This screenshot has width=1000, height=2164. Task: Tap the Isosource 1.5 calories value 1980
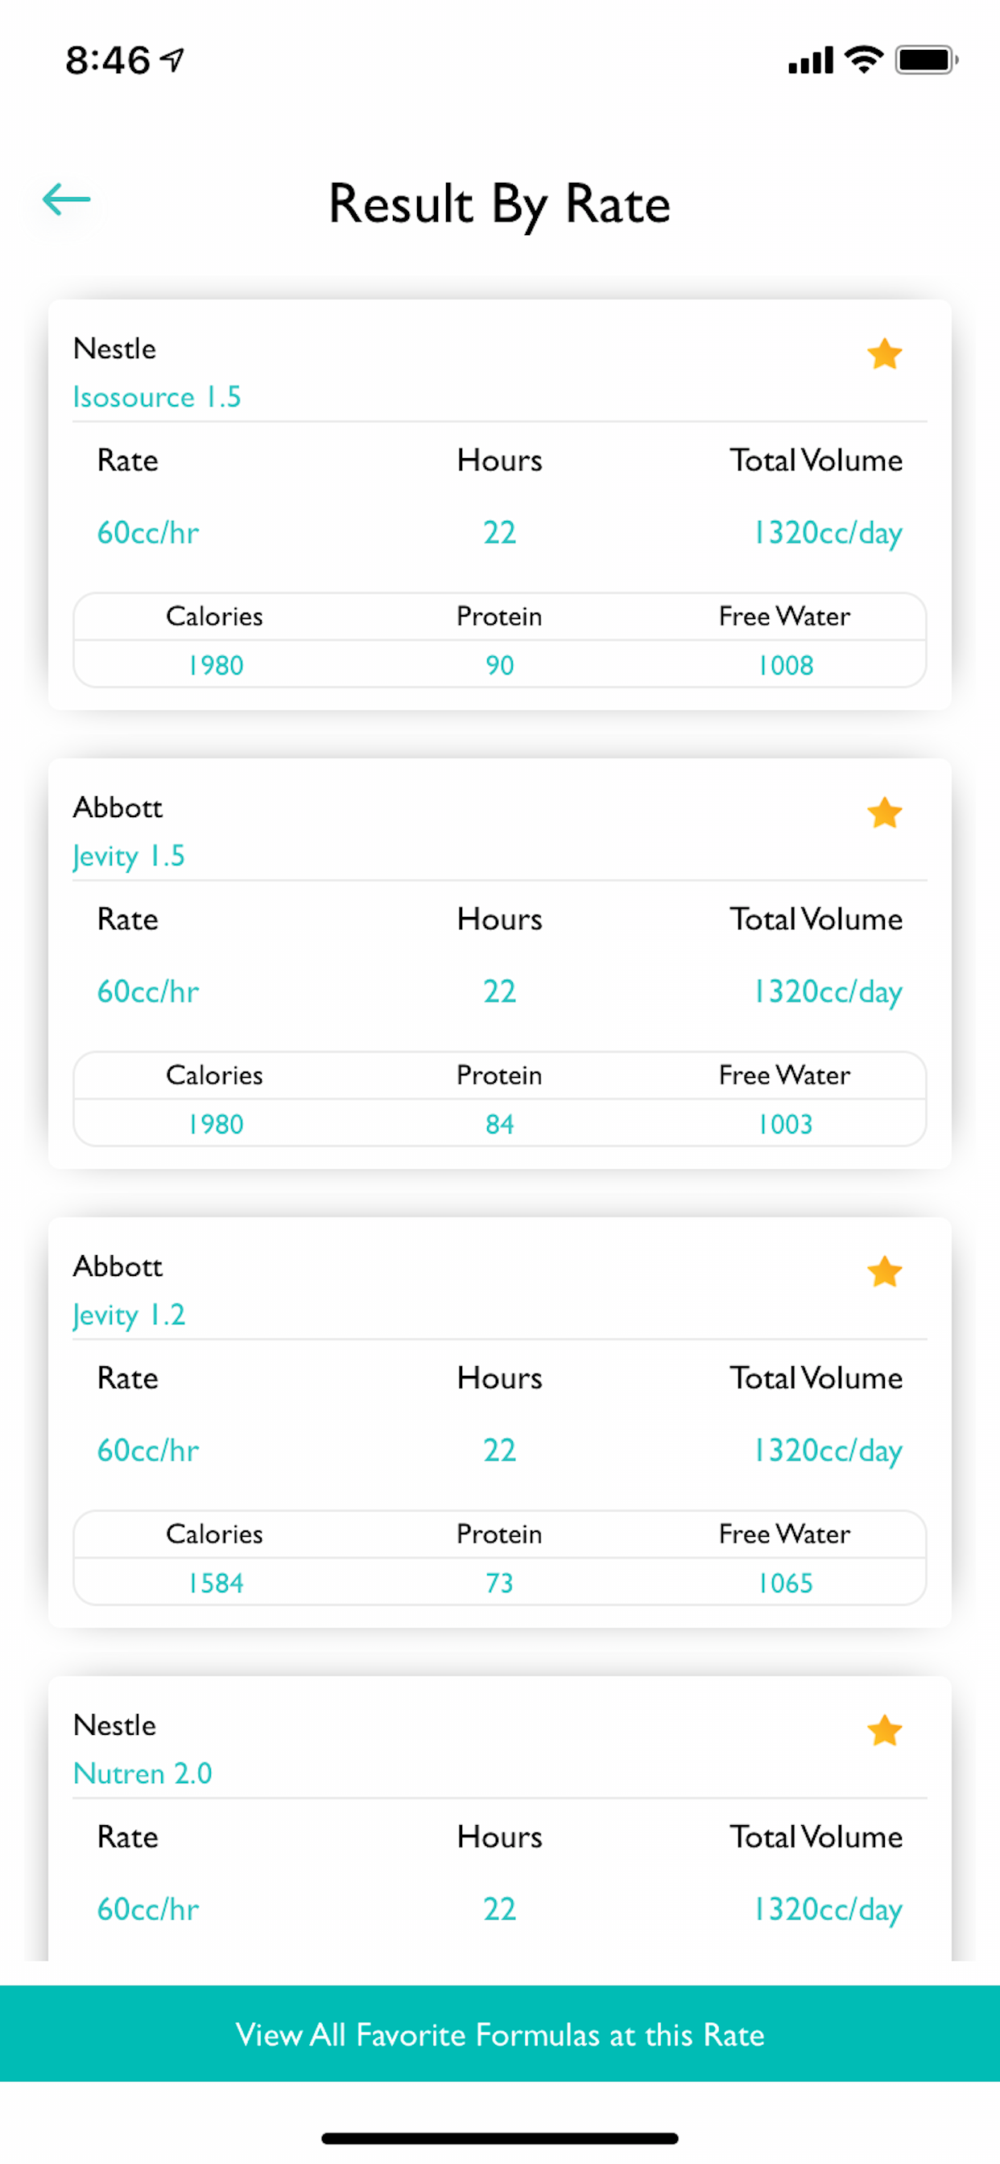tap(215, 665)
